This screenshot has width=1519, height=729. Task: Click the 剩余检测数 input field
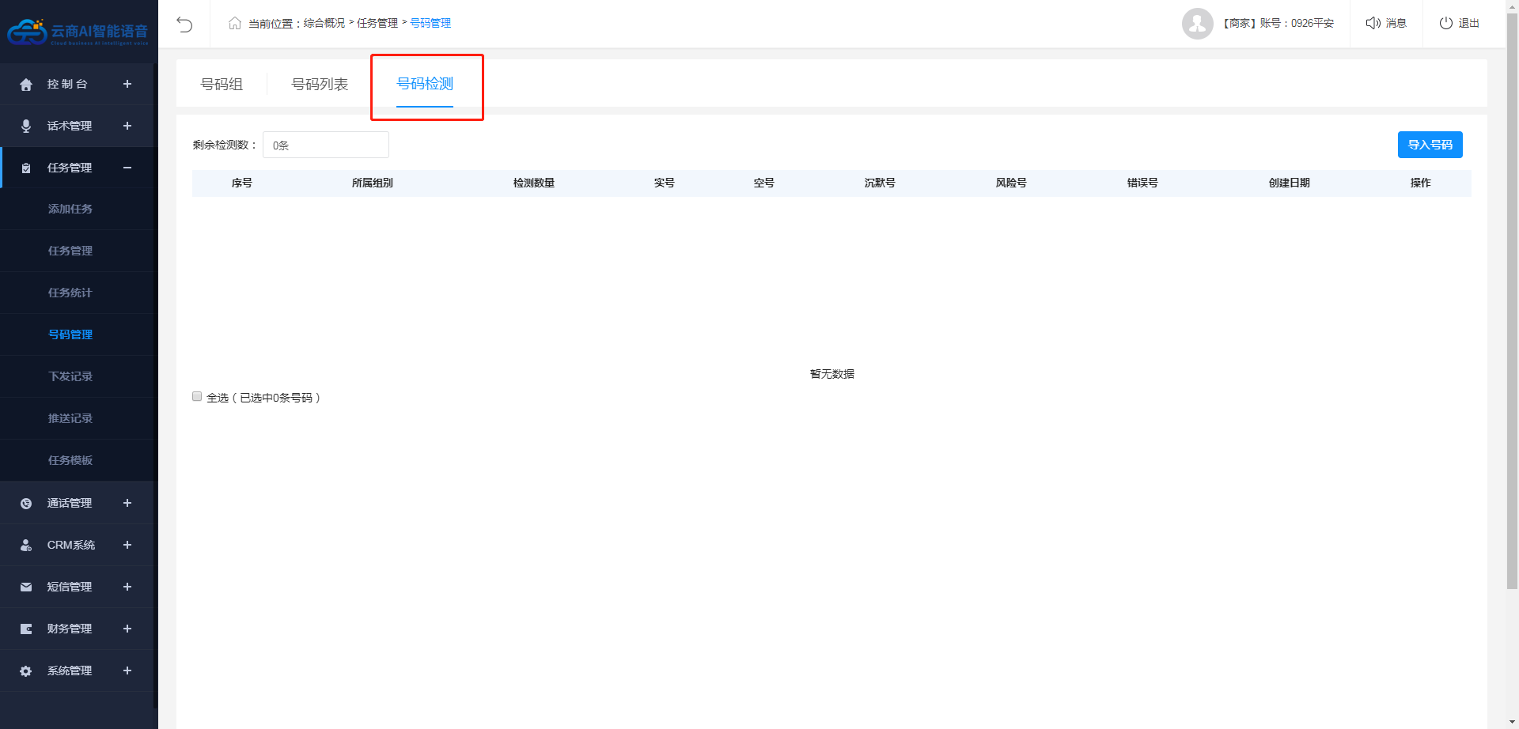326,145
